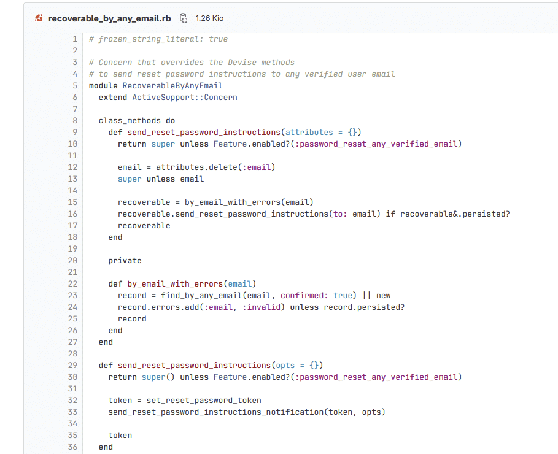Image resolution: width=558 pixels, height=454 pixels.
Task: Click 'record.errors.add(:email, :invalid)' code
Action: tap(201, 307)
